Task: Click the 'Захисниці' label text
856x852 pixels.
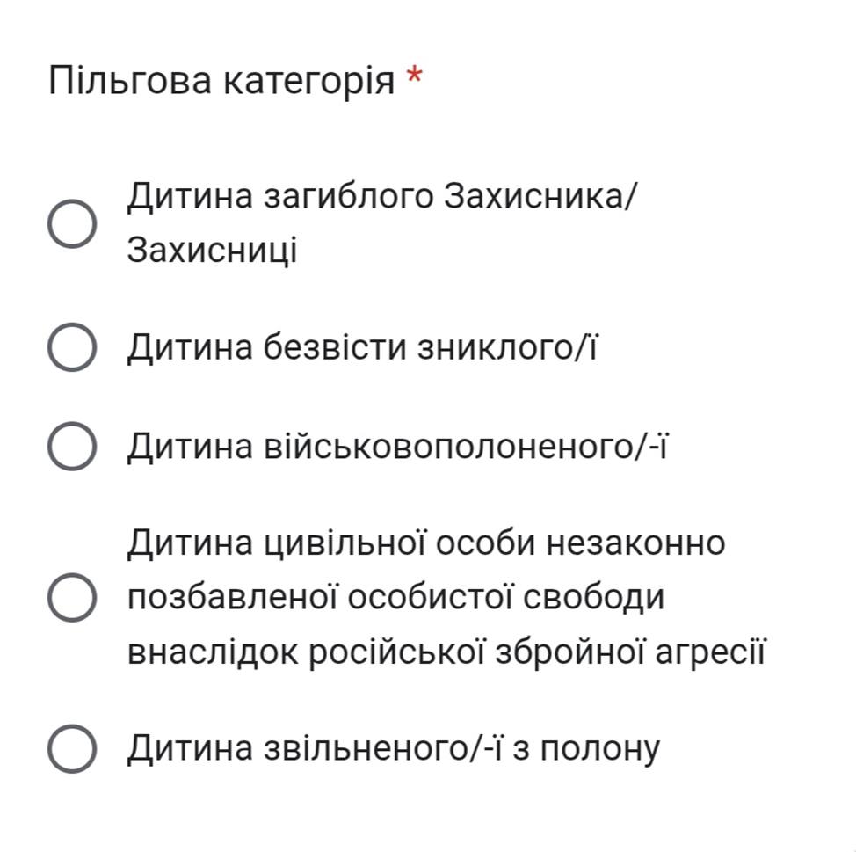Action: pyautogui.click(x=212, y=251)
